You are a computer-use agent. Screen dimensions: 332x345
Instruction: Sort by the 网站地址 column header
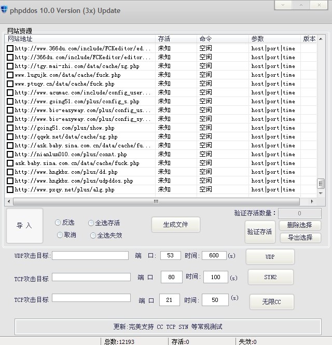(80, 39)
